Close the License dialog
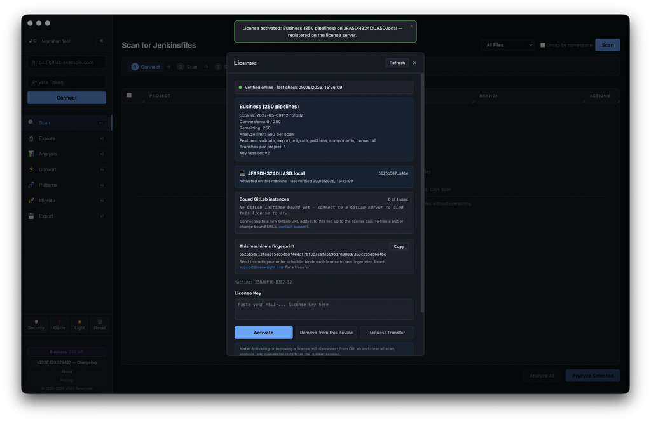 pyautogui.click(x=415, y=63)
